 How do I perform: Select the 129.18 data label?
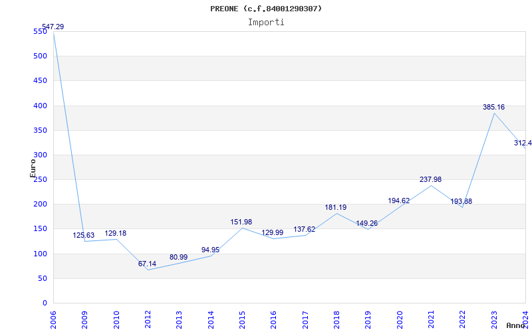coord(115,234)
